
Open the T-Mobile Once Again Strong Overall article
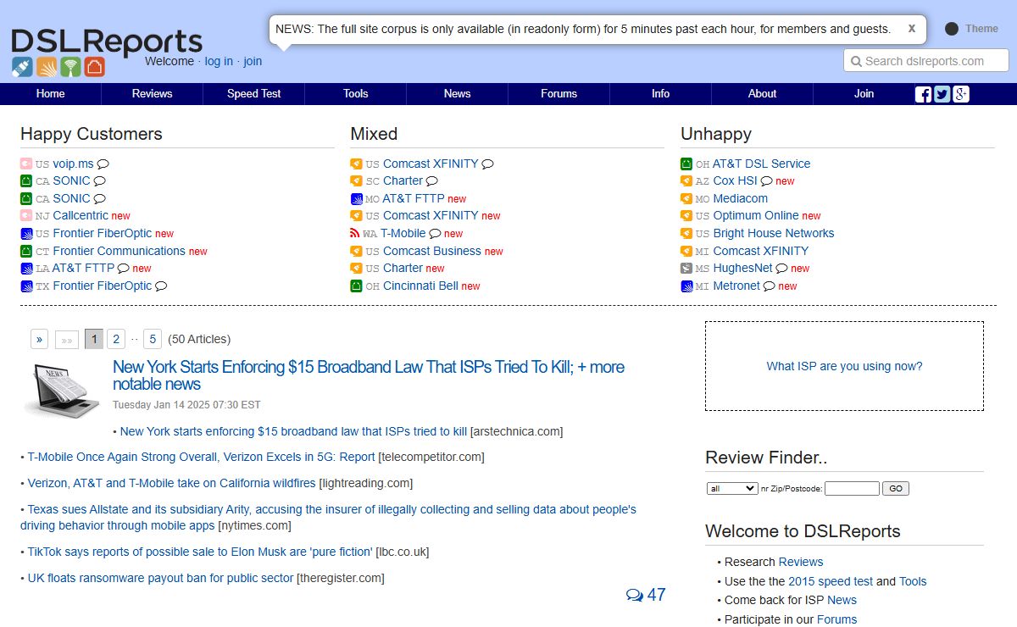201,457
